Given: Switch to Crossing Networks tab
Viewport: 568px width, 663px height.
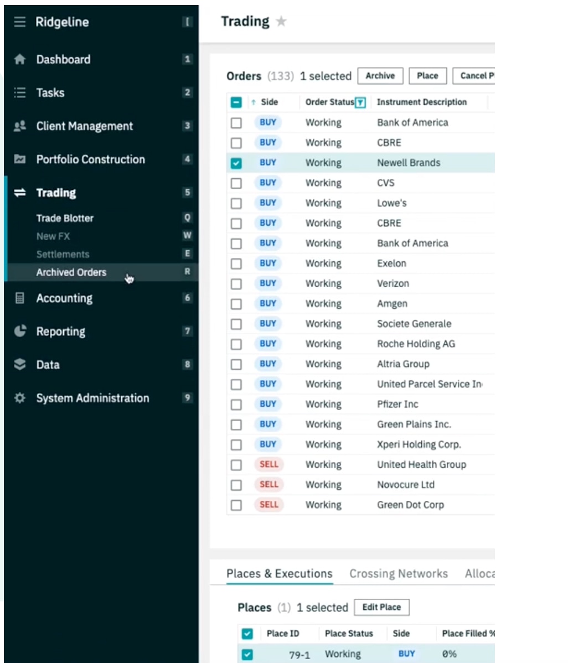Looking at the screenshot, I should [x=399, y=573].
